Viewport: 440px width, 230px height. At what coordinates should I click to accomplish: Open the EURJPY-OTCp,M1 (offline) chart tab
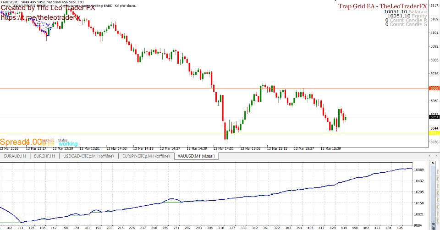[x=146, y=156]
